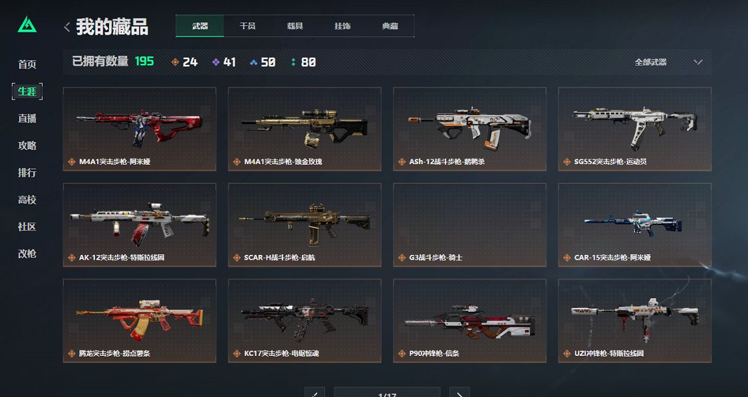
Task: Click the orange rarity diamond icon showing 24
Action: click(x=175, y=62)
